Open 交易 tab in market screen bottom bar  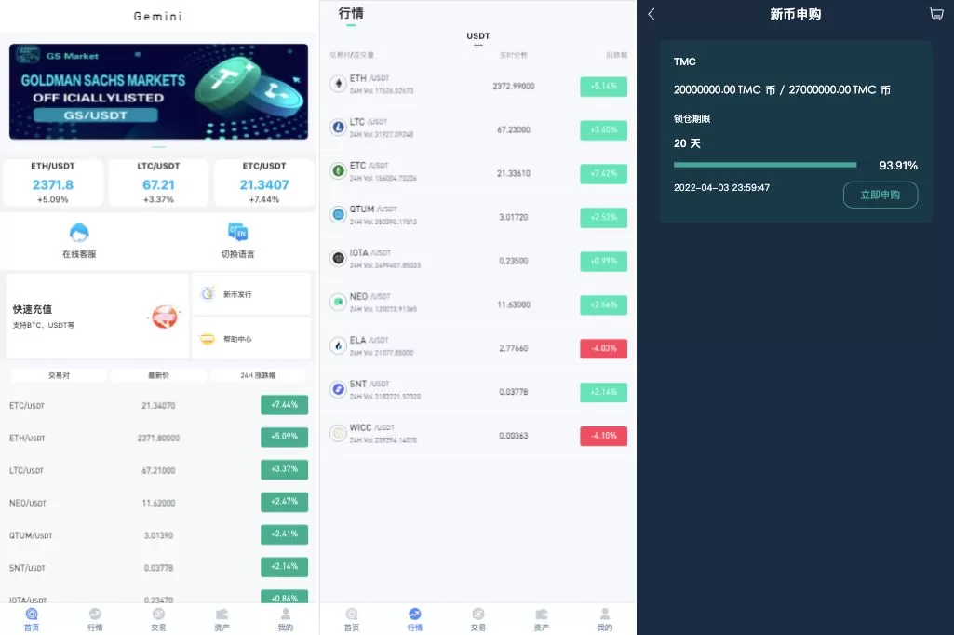pyautogui.click(x=478, y=619)
